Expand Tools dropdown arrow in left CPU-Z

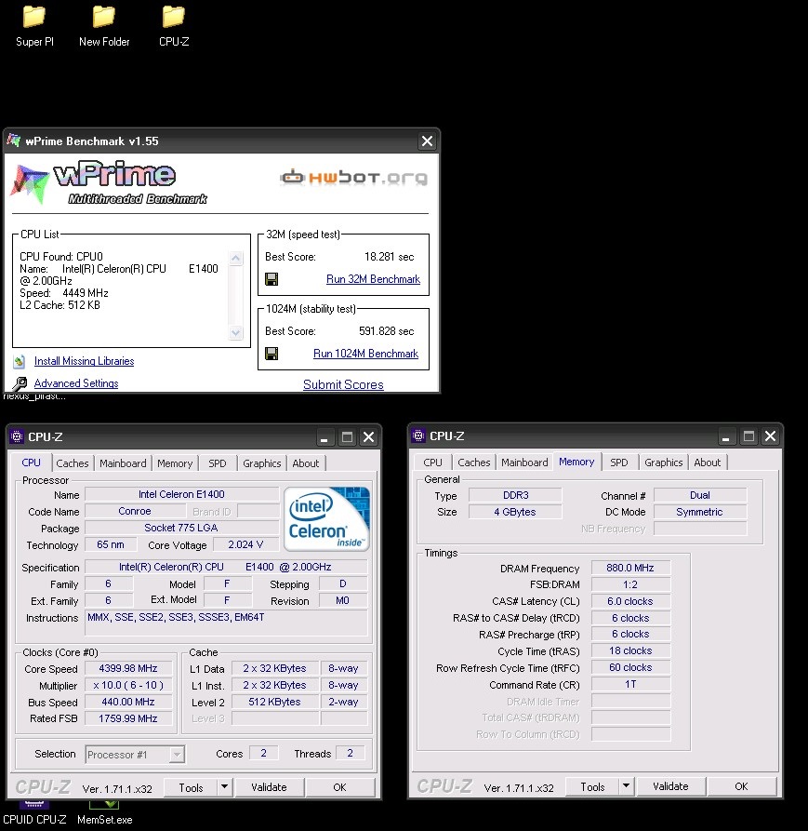[224, 787]
